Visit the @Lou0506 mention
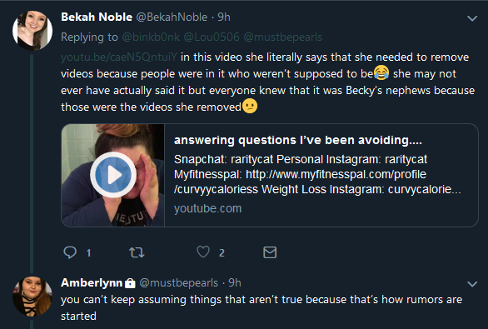The image size is (488, 329). 212,37
